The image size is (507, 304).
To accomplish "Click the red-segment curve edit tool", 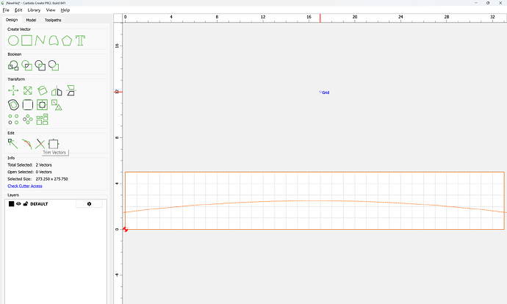I will point(27,144).
